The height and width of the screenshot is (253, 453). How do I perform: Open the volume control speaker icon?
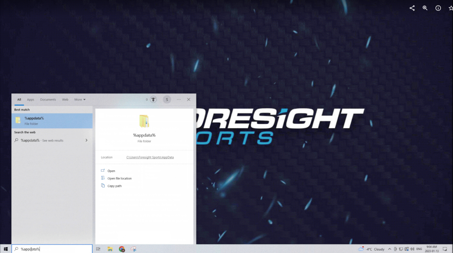pos(412,249)
